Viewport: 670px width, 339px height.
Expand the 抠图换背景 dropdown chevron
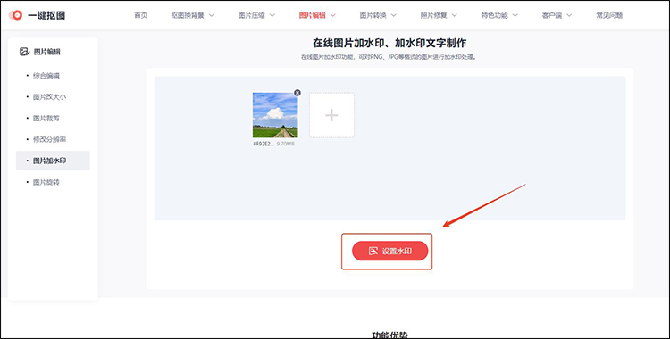tap(211, 15)
